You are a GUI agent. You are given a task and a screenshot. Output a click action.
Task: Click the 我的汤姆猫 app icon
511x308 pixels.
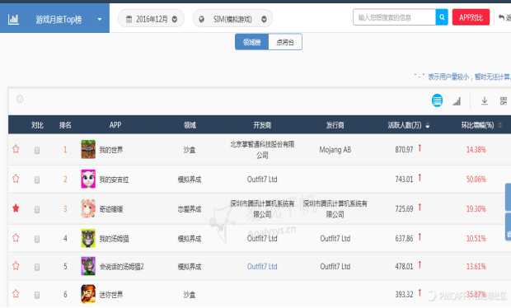[88, 238]
